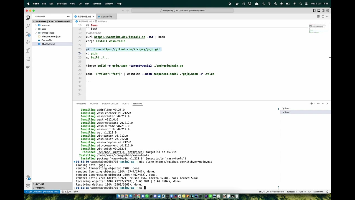Select the second bash terminal entry
355x200 pixels.
(305, 112)
